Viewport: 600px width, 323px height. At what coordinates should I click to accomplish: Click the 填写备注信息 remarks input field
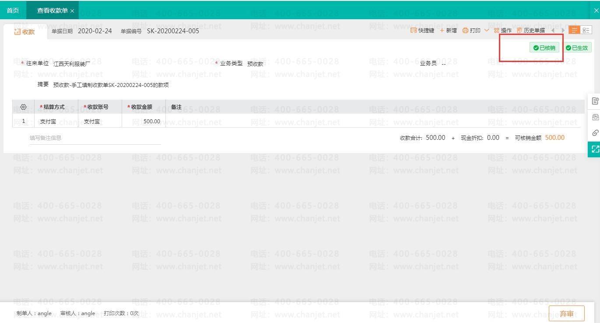pos(95,138)
